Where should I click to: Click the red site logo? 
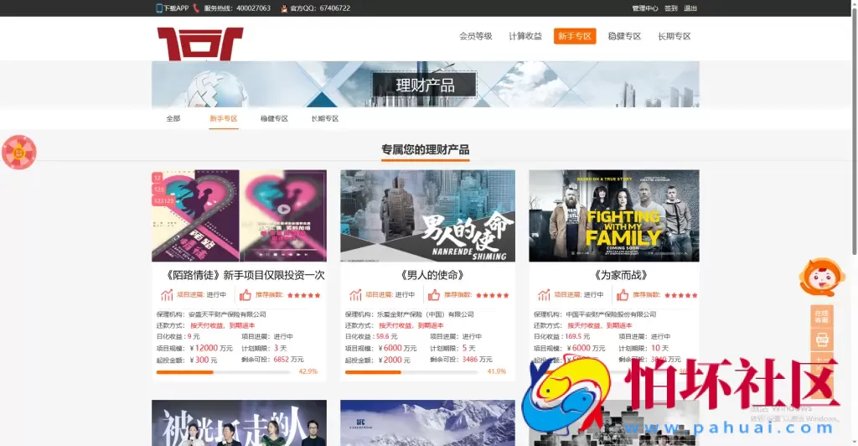point(200,44)
